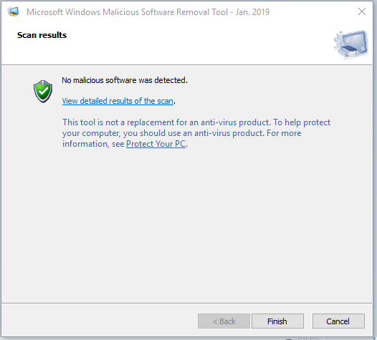Click the words "information, see" before Protect link
This screenshot has width=377, height=340.
click(93, 144)
